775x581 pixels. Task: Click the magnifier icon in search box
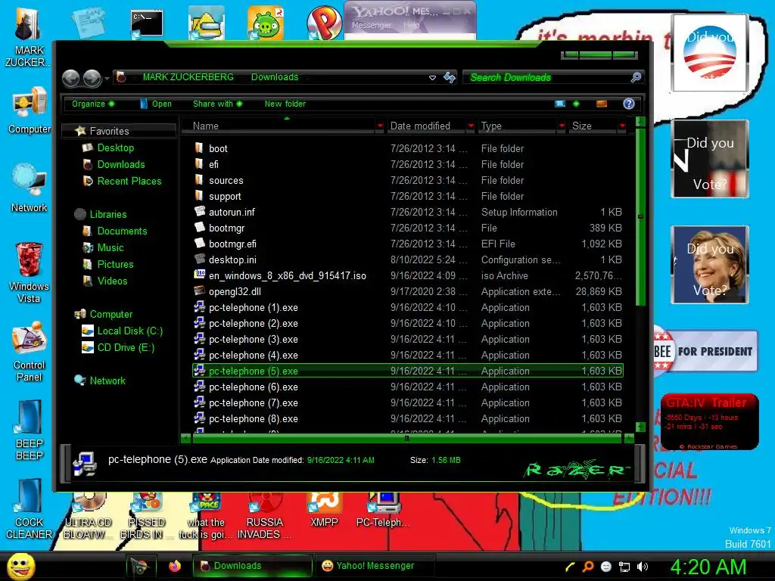coord(636,78)
